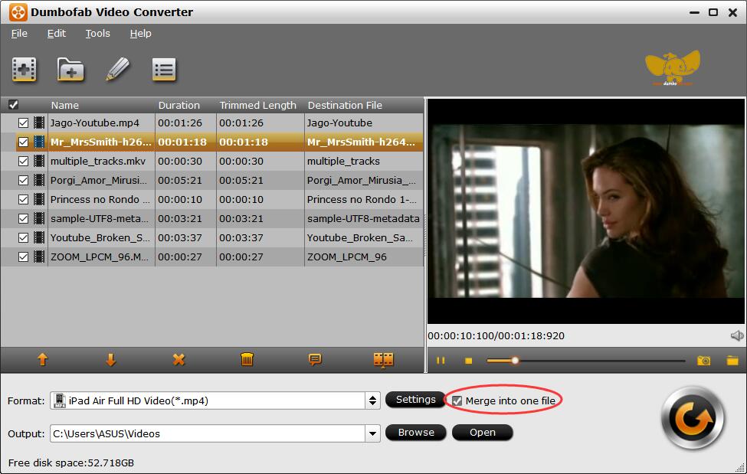Select ZOOM_LPCM_96 destination cell
The height and width of the screenshot is (474, 747).
point(363,257)
